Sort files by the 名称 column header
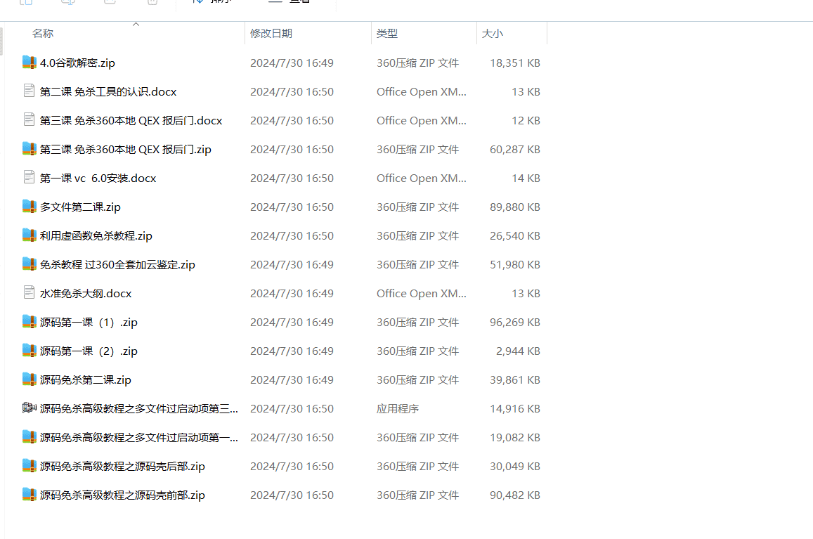The width and height of the screenshot is (813, 539). (x=43, y=34)
